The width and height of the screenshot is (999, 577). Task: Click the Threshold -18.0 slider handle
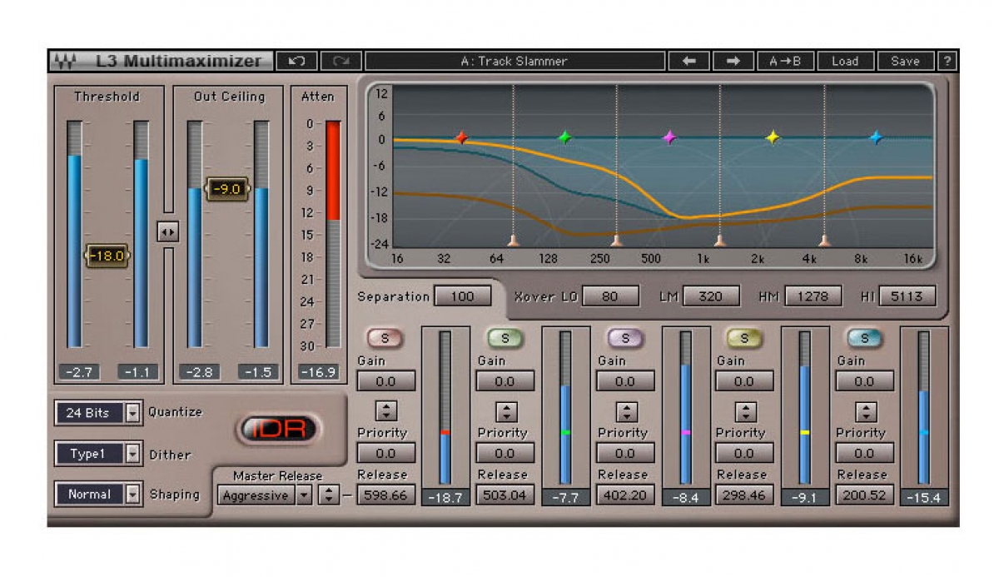107,256
